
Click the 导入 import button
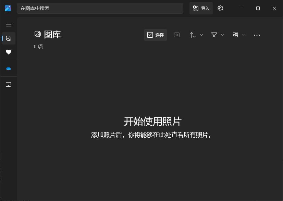click(201, 8)
